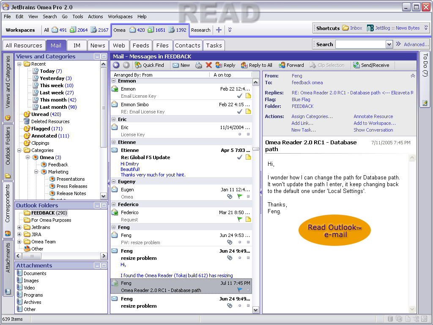The width and height of the screenshot is (433, 325).
Task: Show more workspaces via the double chevron
Action: [x=230, y=30]
